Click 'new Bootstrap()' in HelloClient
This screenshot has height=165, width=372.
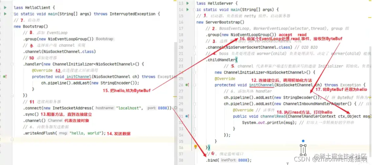[x=31, y=26]
